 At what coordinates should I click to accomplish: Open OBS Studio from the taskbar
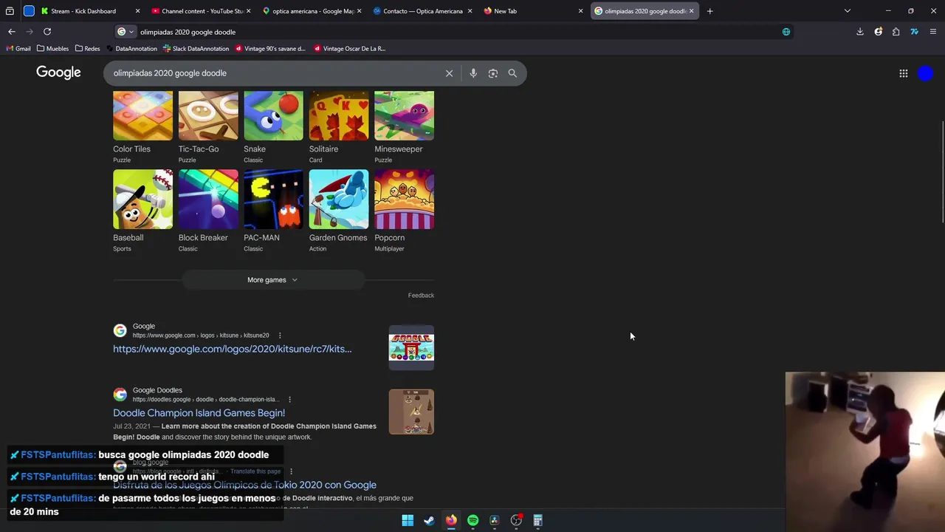[516, 520]
